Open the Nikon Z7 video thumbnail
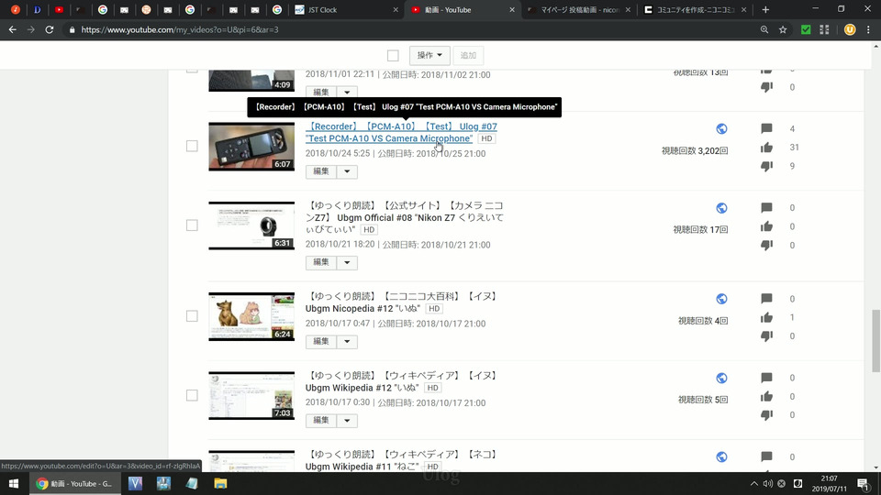Viewport: 881px width, 495px height. point(251,225)
